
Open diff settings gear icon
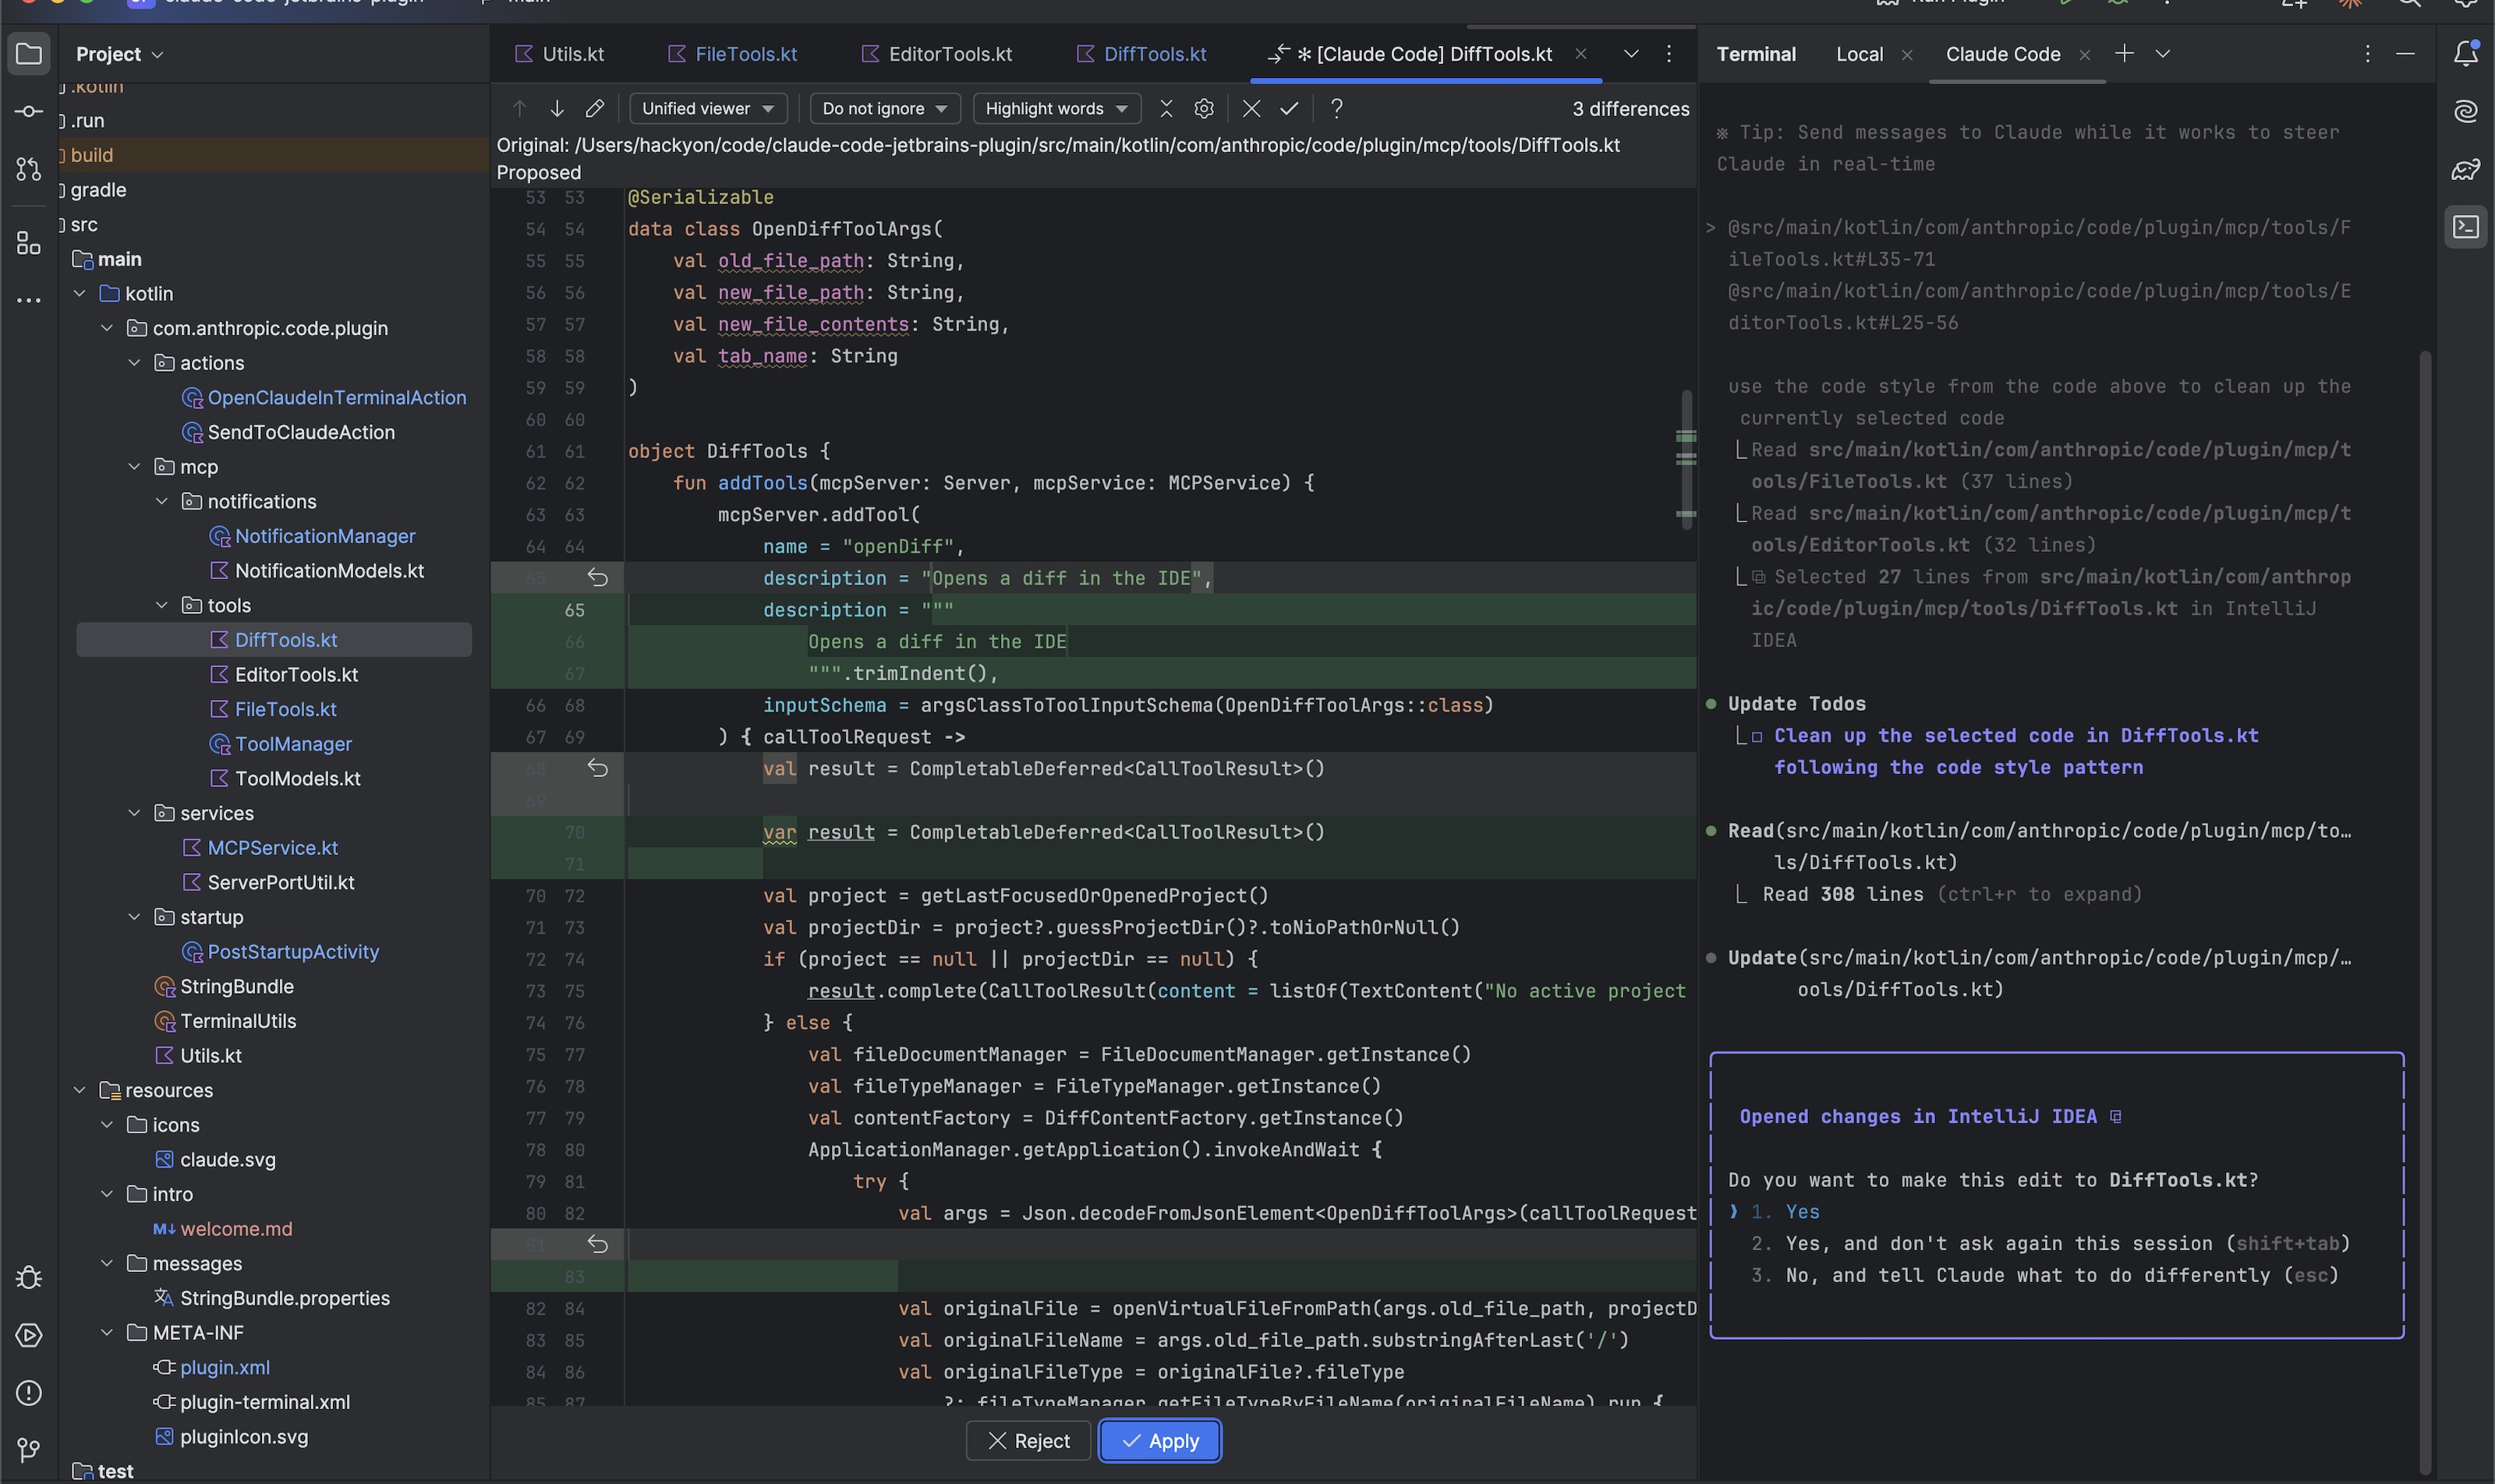pyautogui.click(x=1205, y=108)
